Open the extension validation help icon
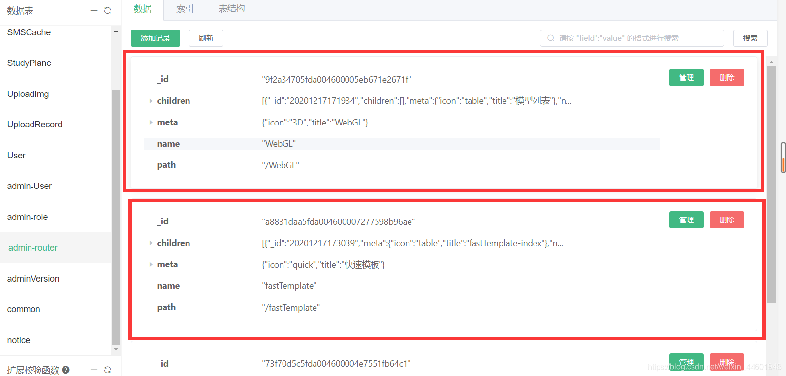This screenshot has width=786, height=376. point(66,370)
